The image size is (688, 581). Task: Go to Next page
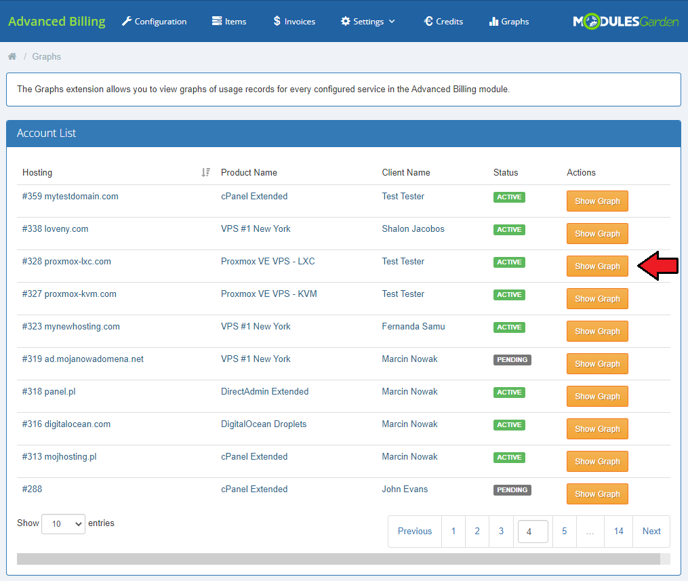(x=651, y=532)
